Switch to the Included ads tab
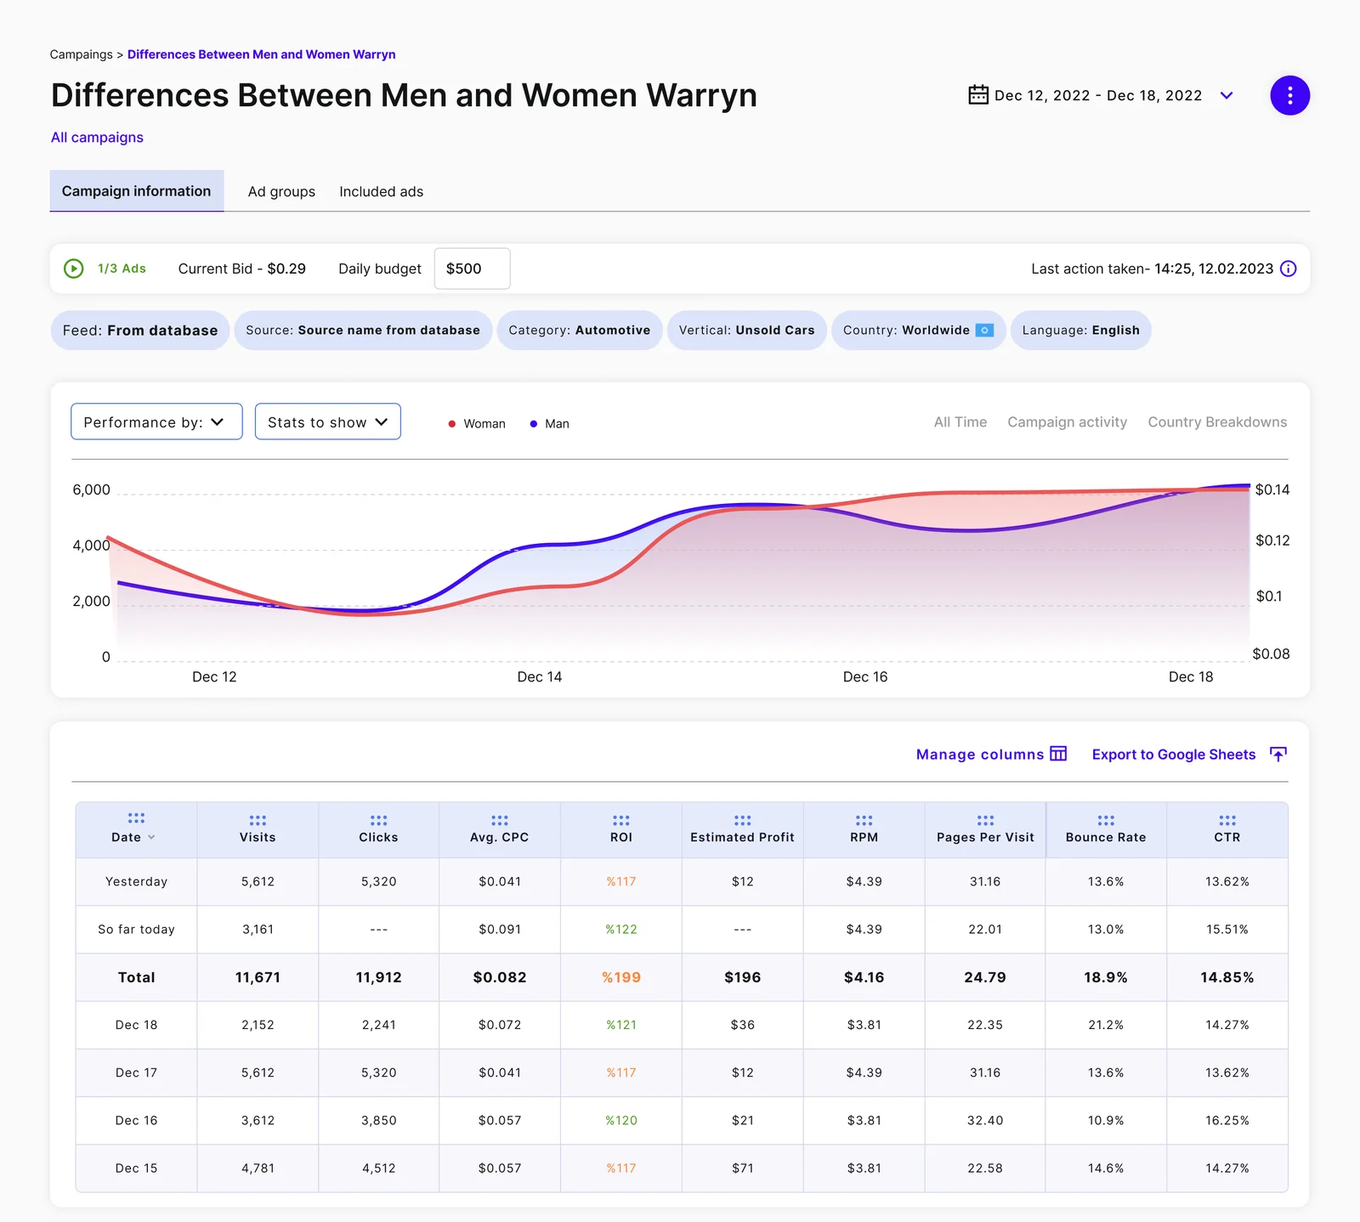 point(381,191)
